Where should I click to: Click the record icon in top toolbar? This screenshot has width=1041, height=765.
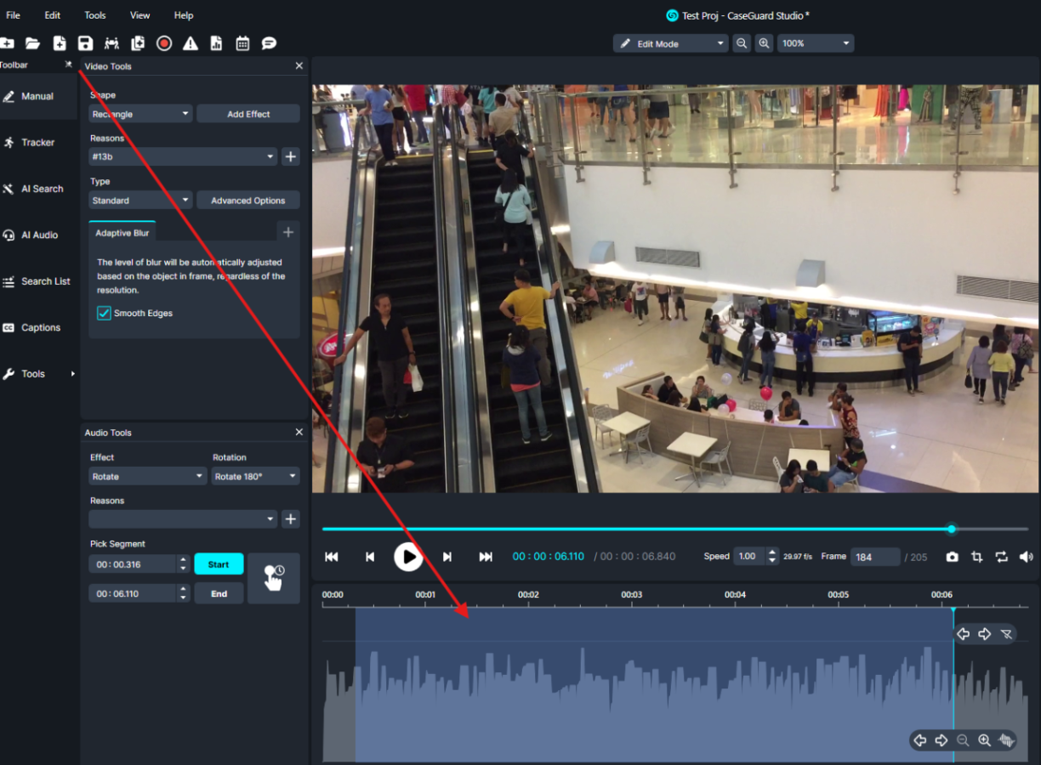click(164, 43)
